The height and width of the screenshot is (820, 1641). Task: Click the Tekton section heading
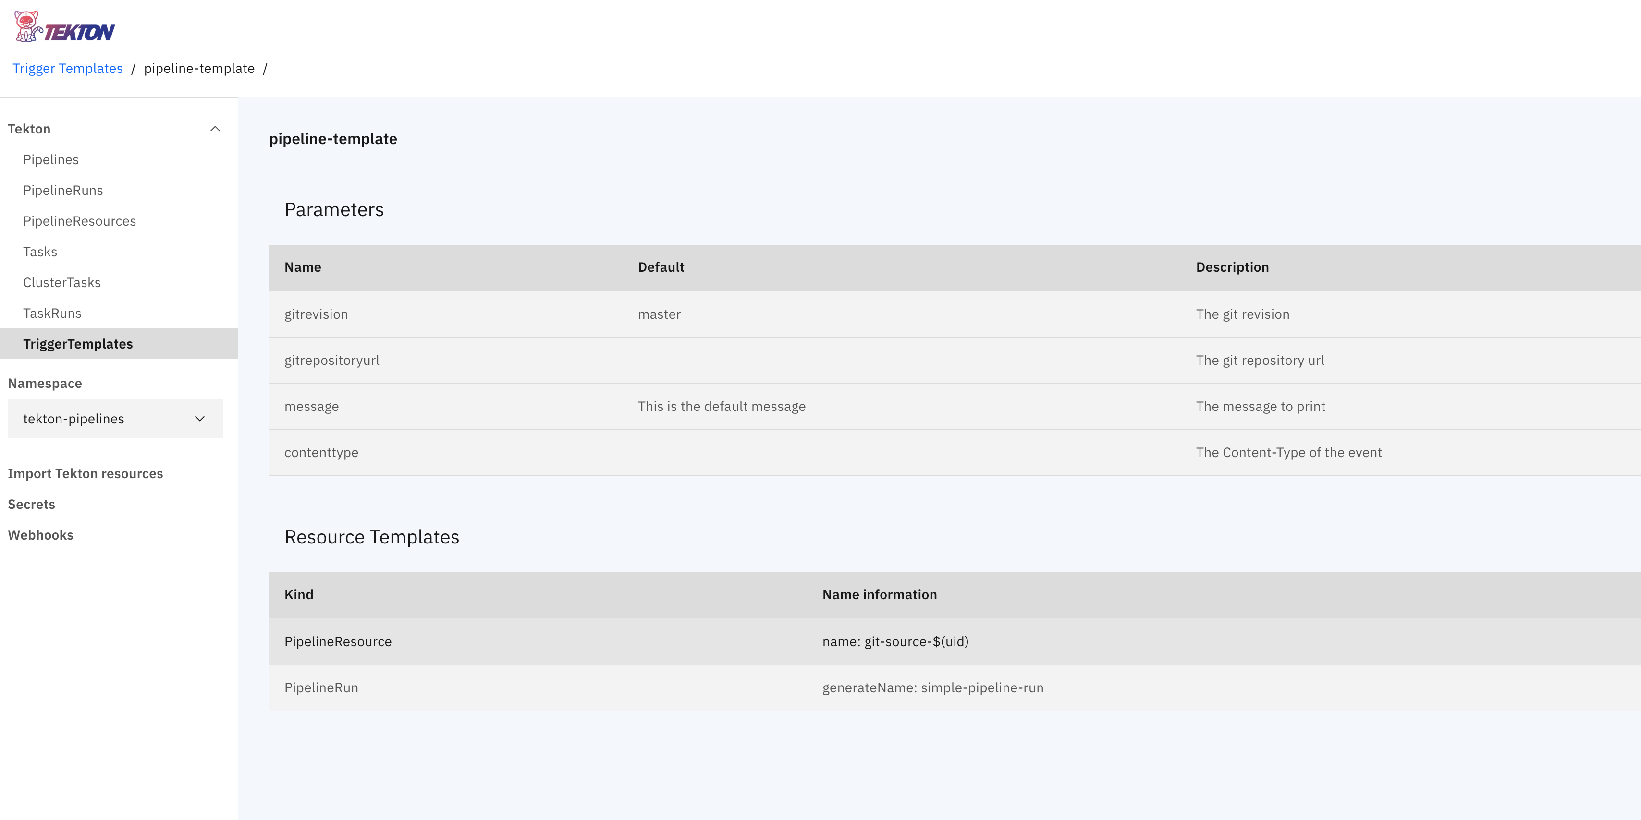pyautogui.click(x=29, y=129)
